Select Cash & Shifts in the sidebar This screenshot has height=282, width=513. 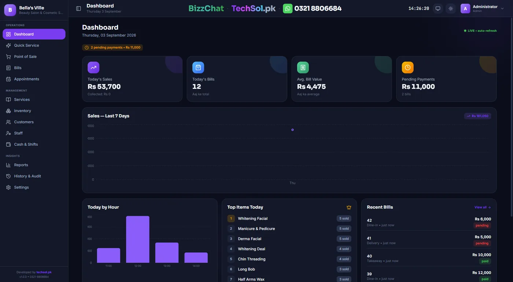point(34,144)
